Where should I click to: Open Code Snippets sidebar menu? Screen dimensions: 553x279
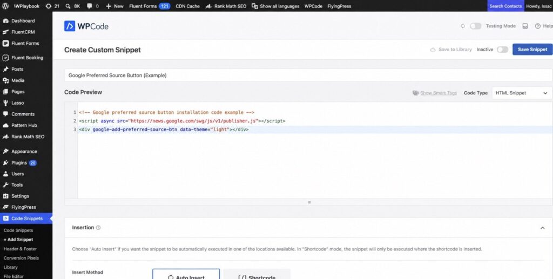(x=26, y=219)
